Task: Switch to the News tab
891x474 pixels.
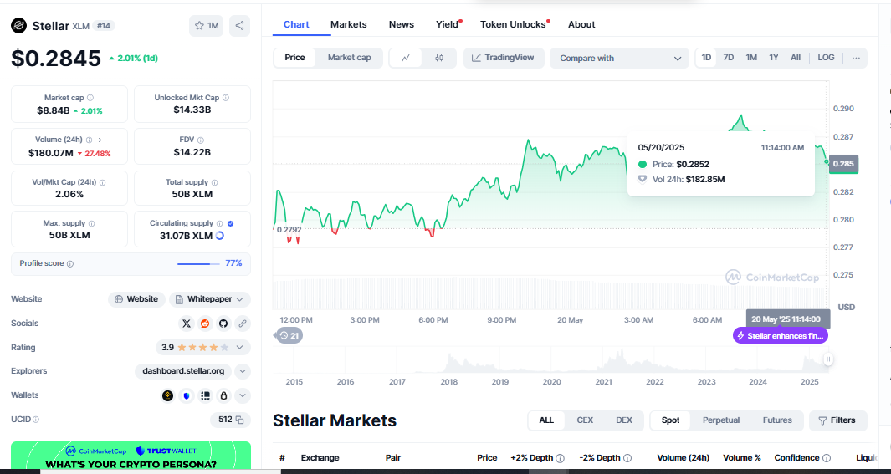Action: (402, 24)
